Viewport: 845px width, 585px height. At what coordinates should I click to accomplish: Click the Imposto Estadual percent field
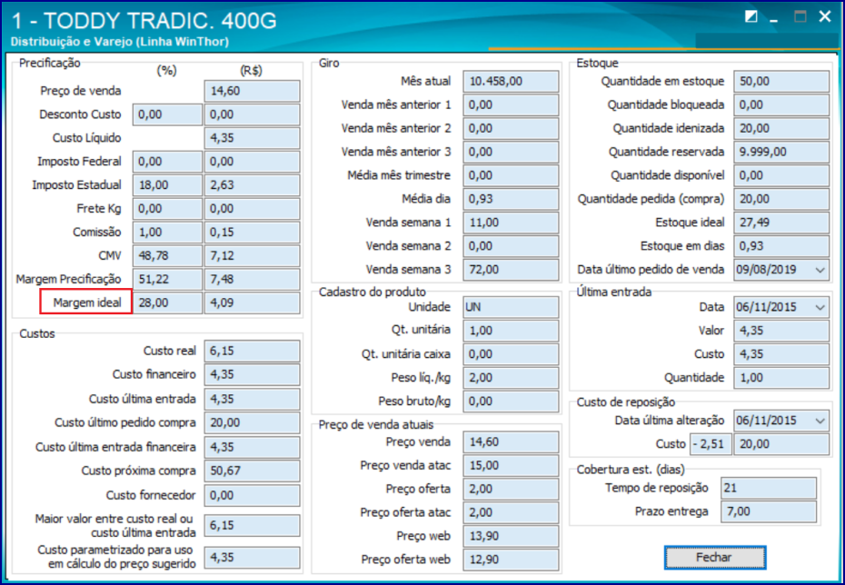[167, 185]
